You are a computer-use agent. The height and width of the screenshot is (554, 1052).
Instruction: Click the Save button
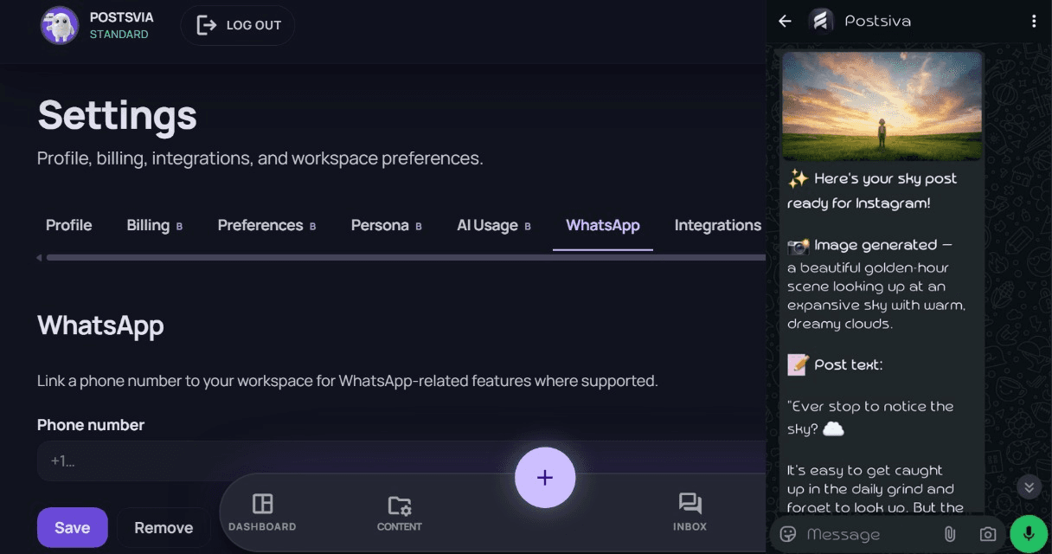72,527
